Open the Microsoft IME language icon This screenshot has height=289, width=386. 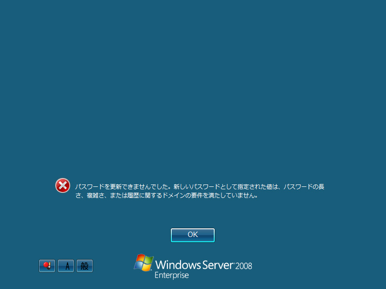47,266
